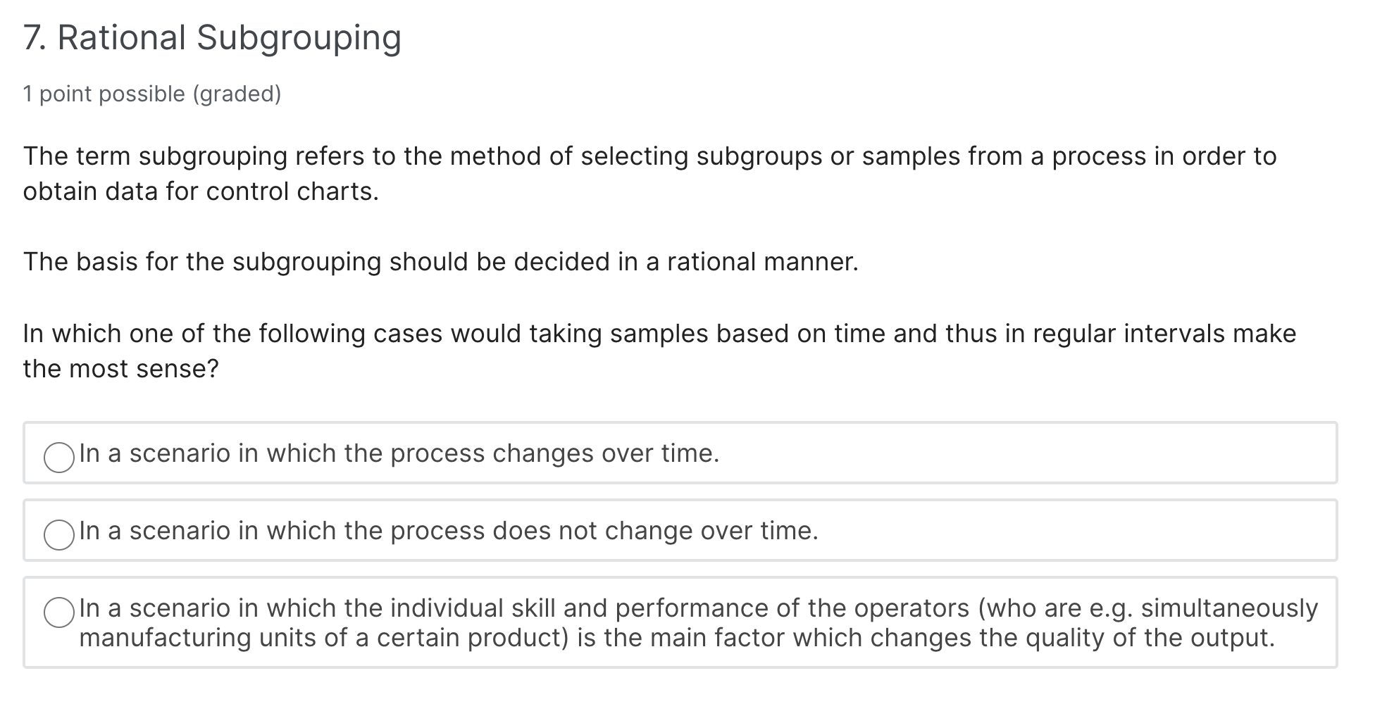Click the "1 point possible (graded)" label

click(151, 93)
